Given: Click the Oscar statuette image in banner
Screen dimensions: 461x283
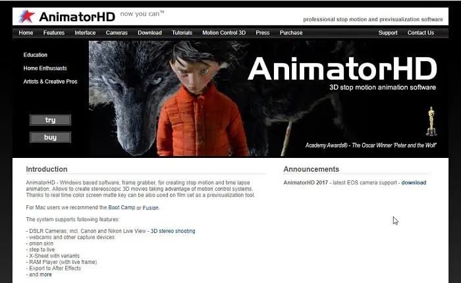Looking at the screenshot, I should click(x=431, y=121).
